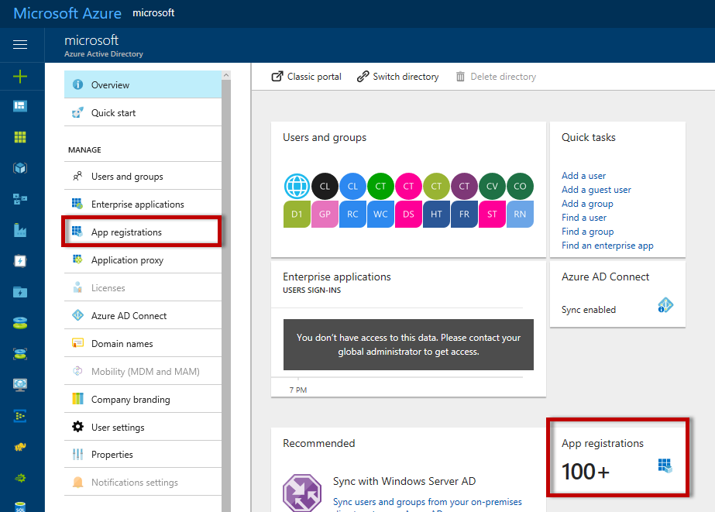Select the FR group tile
Image resolution: width=715 pixels, height=512 pixels.
click(464, 214)
